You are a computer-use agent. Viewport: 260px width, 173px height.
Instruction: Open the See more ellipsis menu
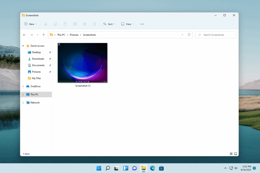tap(142, 24)
